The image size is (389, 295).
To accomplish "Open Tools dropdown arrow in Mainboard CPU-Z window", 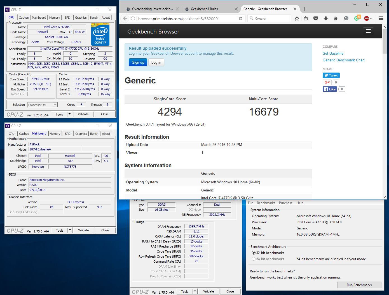I will [70, 230].
